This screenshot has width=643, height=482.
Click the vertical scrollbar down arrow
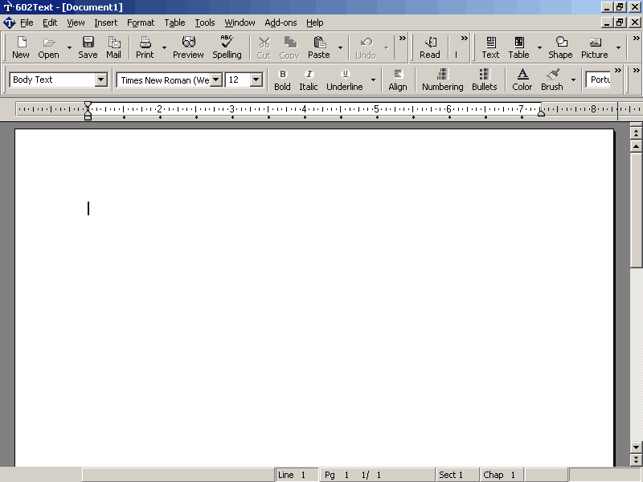click(x=637, y=447)
